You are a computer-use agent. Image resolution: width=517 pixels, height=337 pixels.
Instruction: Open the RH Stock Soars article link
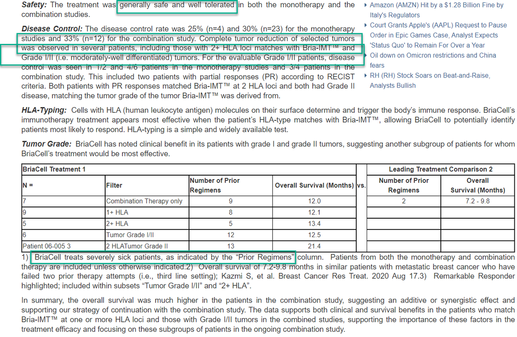click(x=430, y=80)
